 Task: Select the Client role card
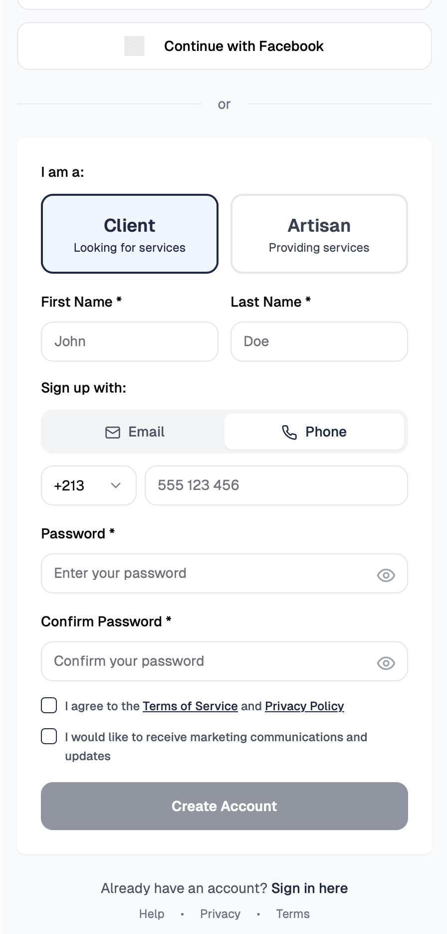(x=130, y=234)
